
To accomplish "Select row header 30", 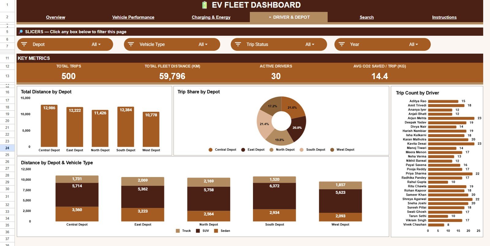I will (7, 189).
